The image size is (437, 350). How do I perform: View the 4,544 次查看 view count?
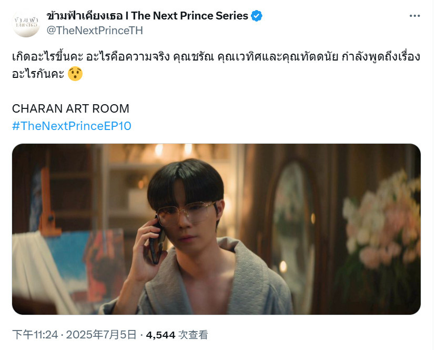click(177, 335)
